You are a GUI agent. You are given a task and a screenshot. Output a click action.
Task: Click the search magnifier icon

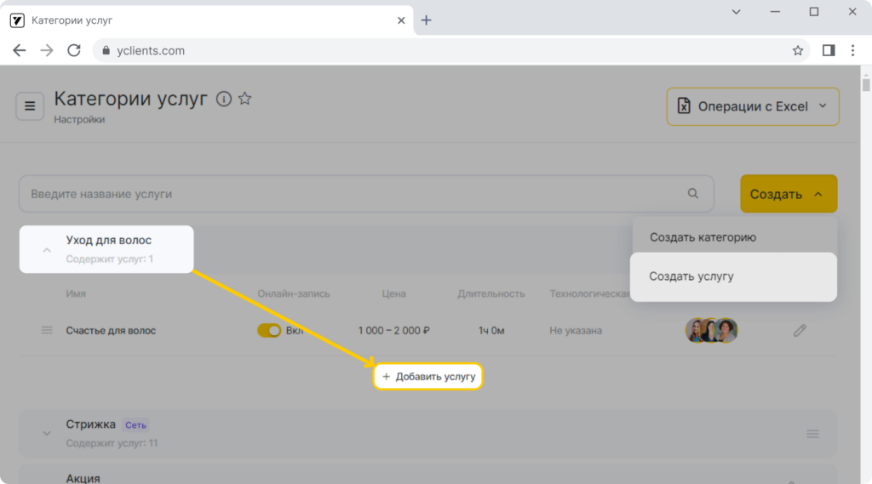(692, 193)
